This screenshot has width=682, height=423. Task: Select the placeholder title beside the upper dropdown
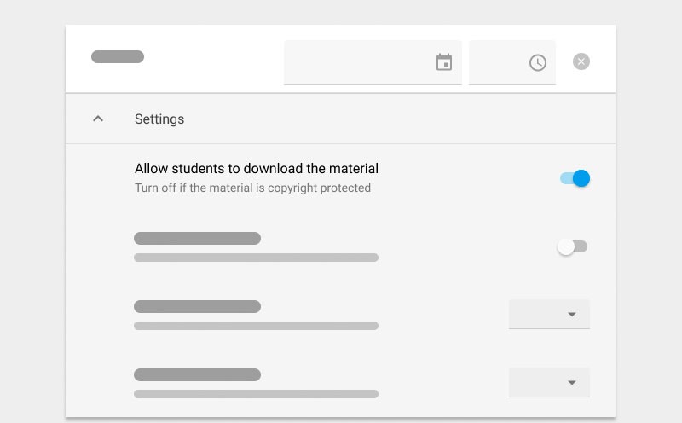pos(198,306)
